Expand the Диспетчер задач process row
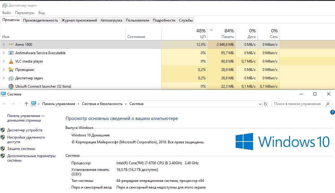The width and height of the screenshot is (335, 193). [x=4, y=78]
